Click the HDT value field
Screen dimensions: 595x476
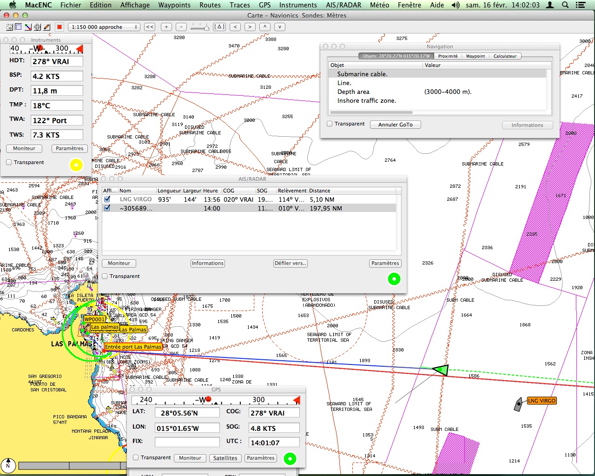click(x=57, y=61)
